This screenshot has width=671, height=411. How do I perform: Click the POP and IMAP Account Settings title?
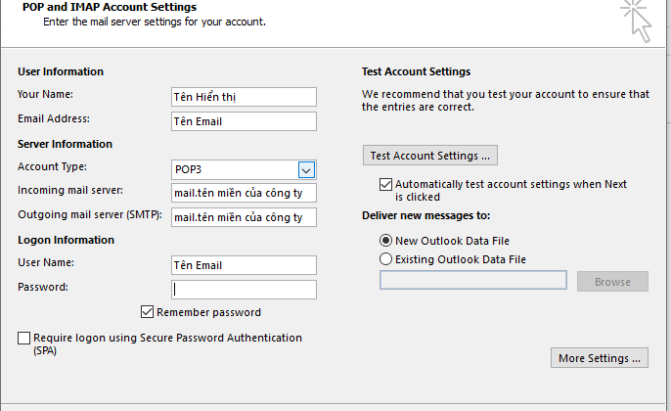[x=110, y=7]
